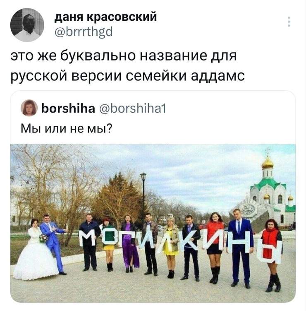Click the letter Н held by man in blue suit
Image resolution: width=306 pixels, height=311 pixels.
pos(240,242)
